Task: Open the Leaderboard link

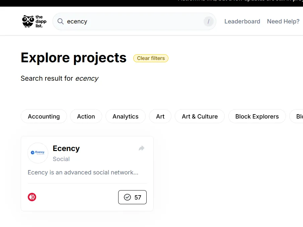Action: pyautogui.click(x=242, y=21)
